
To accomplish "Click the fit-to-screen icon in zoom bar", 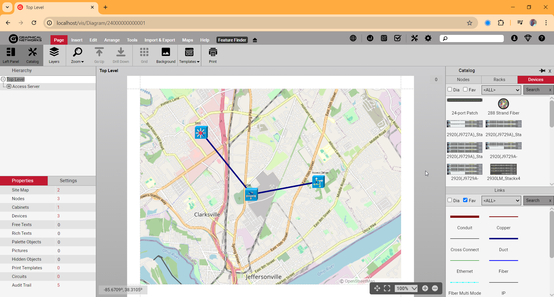I will point(387,288).
